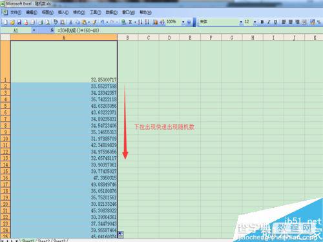Open the zoom 100% dropdown arrow
Viewport: 323px width, 242px height.
click(183, 22)
